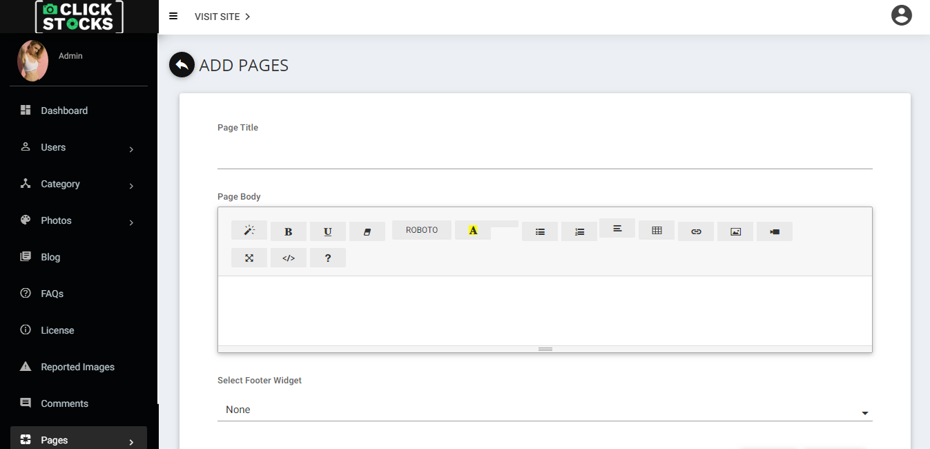Image resolution: width=930 pixels, height=449 pixels.
Task: Expand the Users submenu in sidebar
Action: point(79,148)
